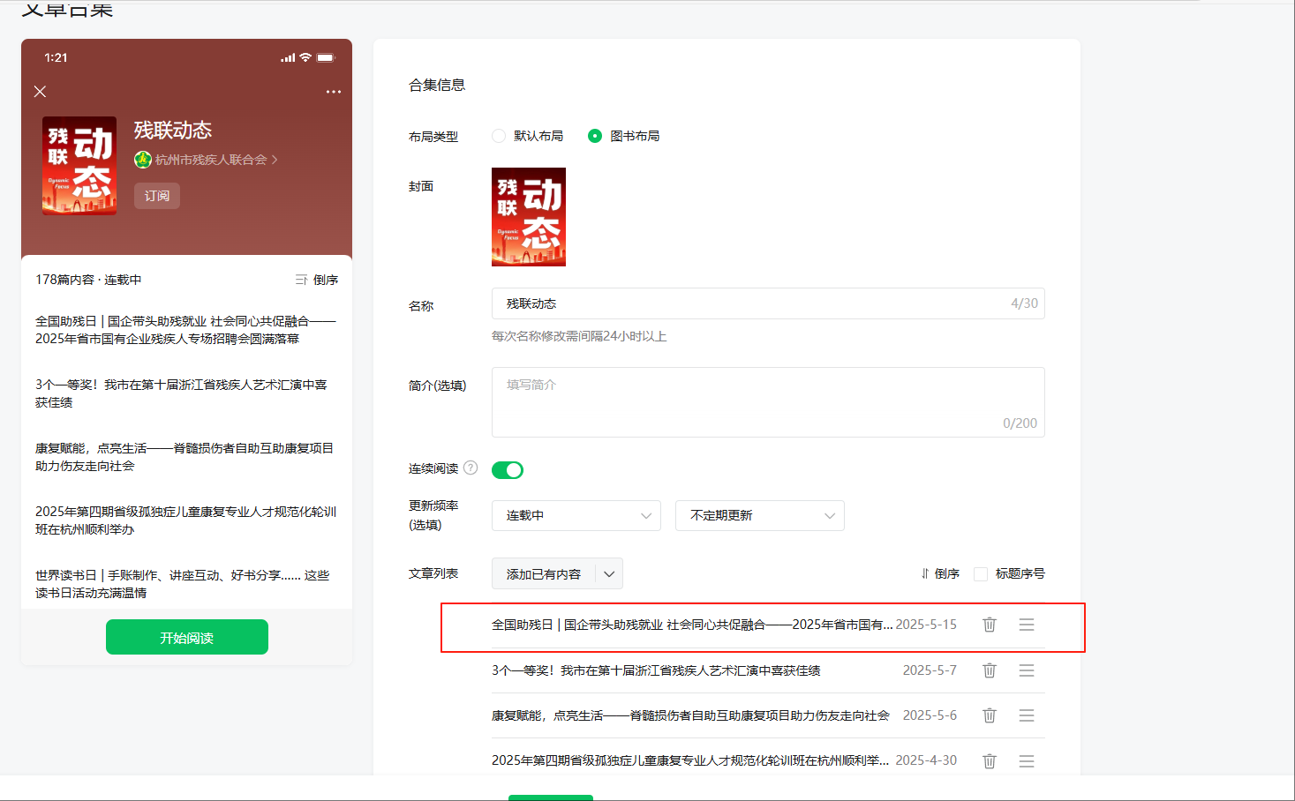Open the three-dot menu in phone preview

pyautogui.click(x=333, y=92)
